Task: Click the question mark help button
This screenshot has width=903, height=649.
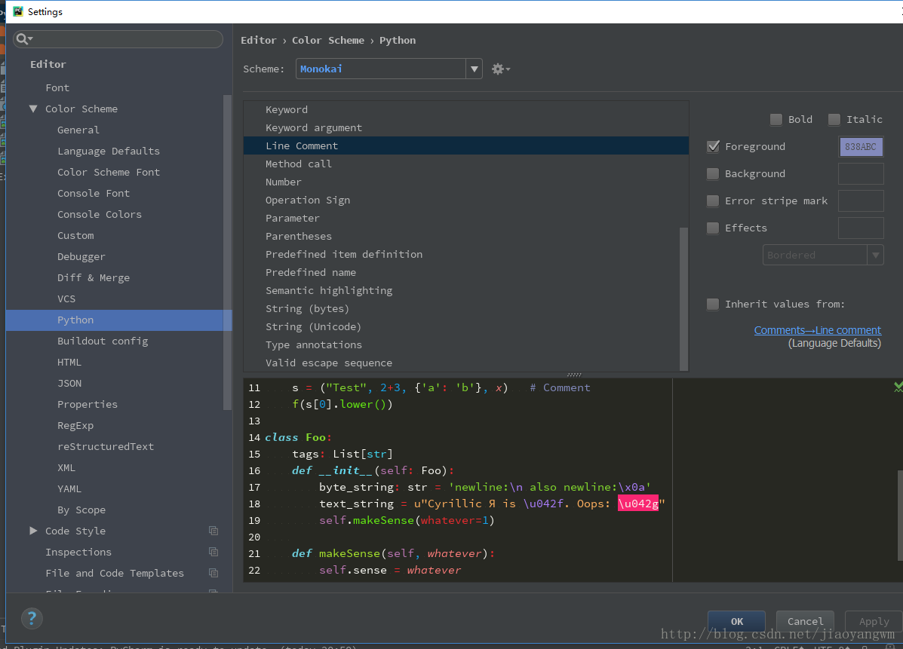Action: (x=32, y=619)
